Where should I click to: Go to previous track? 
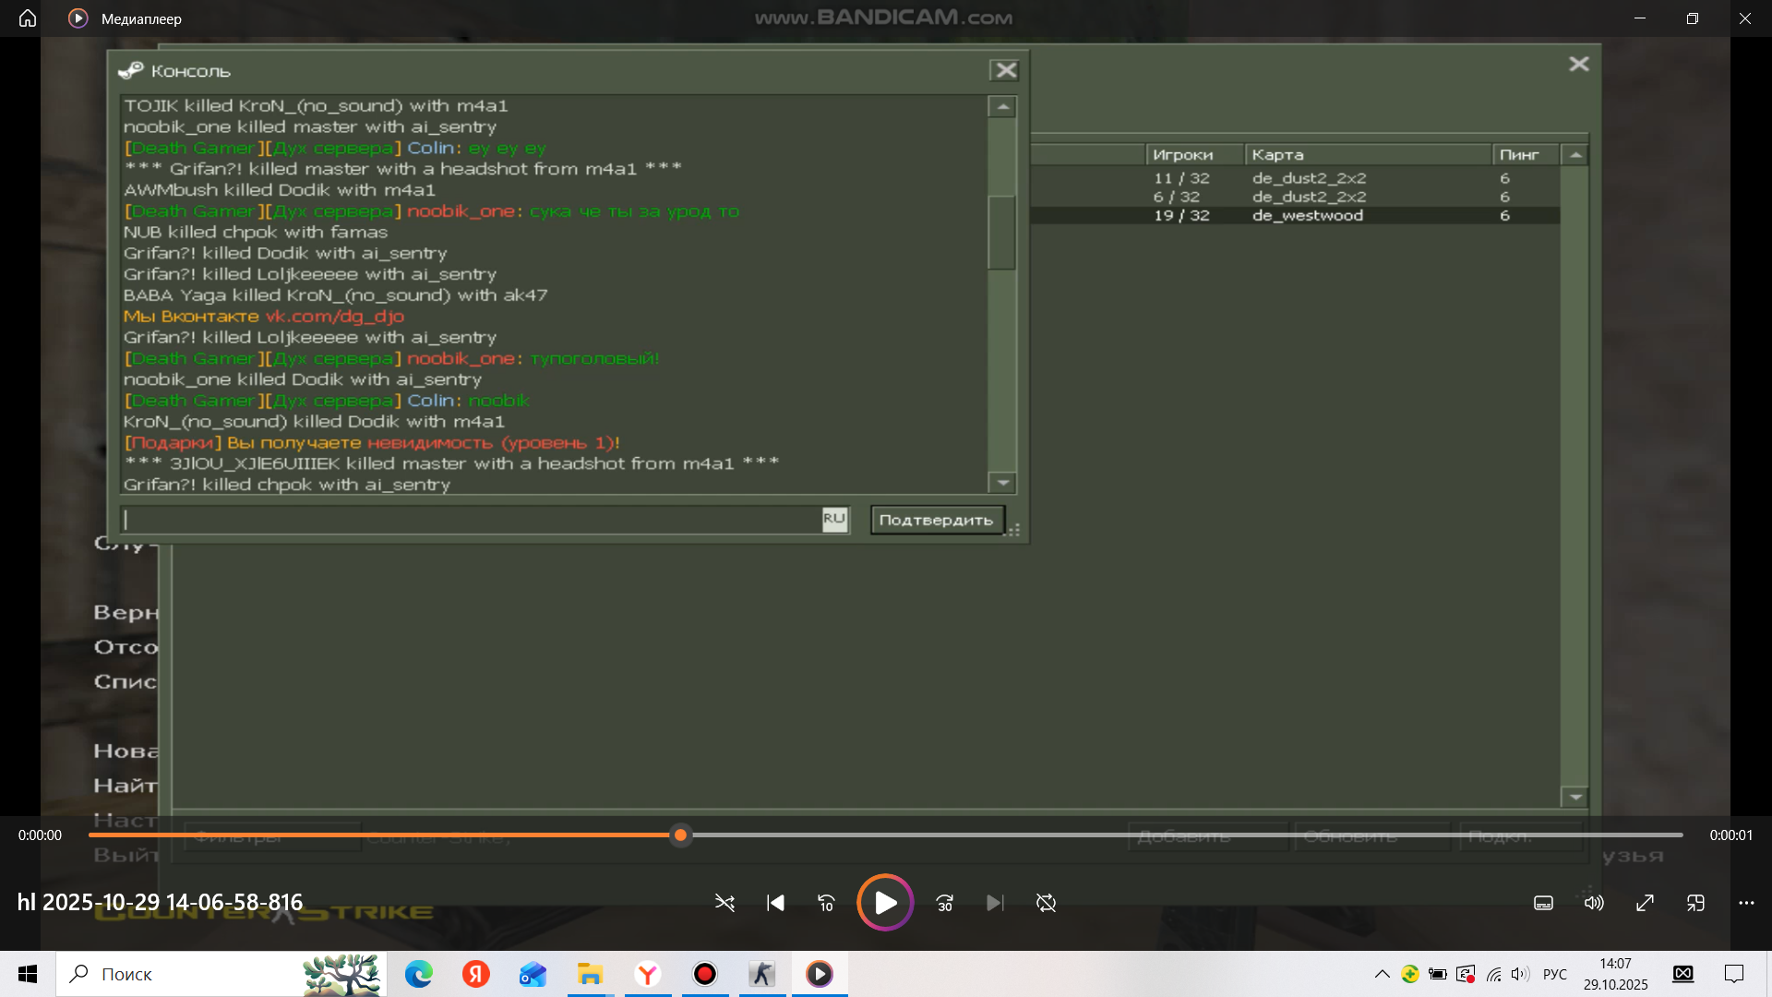[x=775, y=903]
